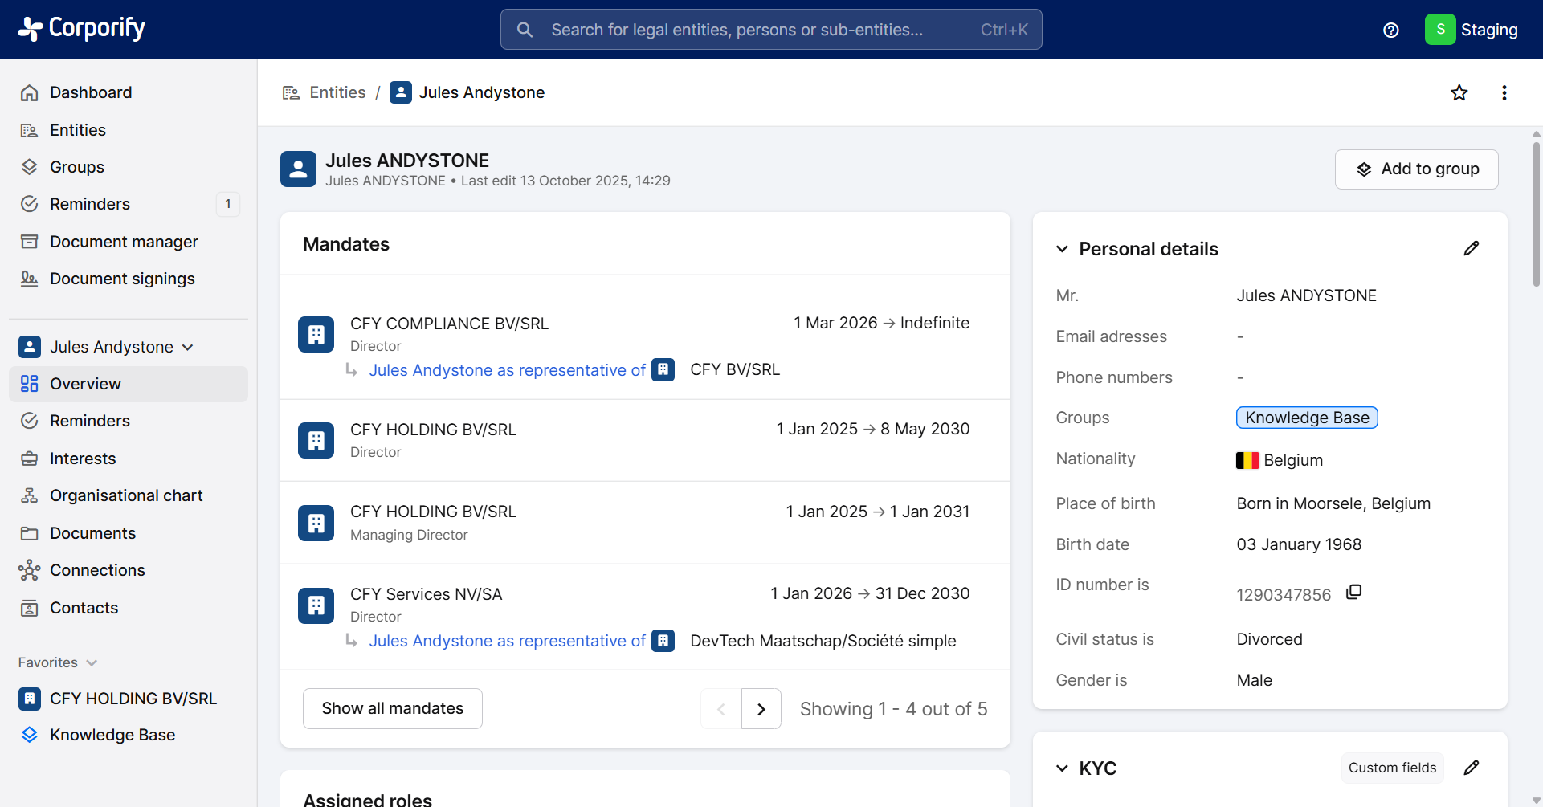This screenshot has width=1543, height=807.
Task: Click the KYC edit pencil icon
Action: [1471, 768]
